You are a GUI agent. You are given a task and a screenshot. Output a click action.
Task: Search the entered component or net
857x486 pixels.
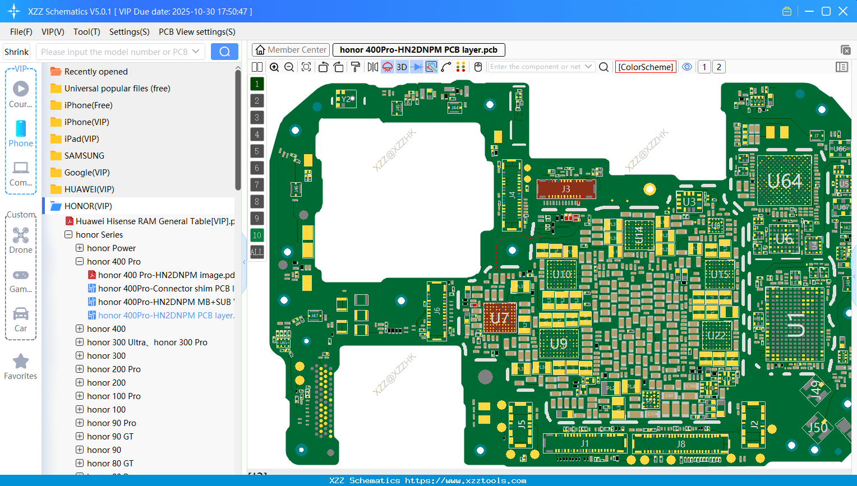pos(603,67)
